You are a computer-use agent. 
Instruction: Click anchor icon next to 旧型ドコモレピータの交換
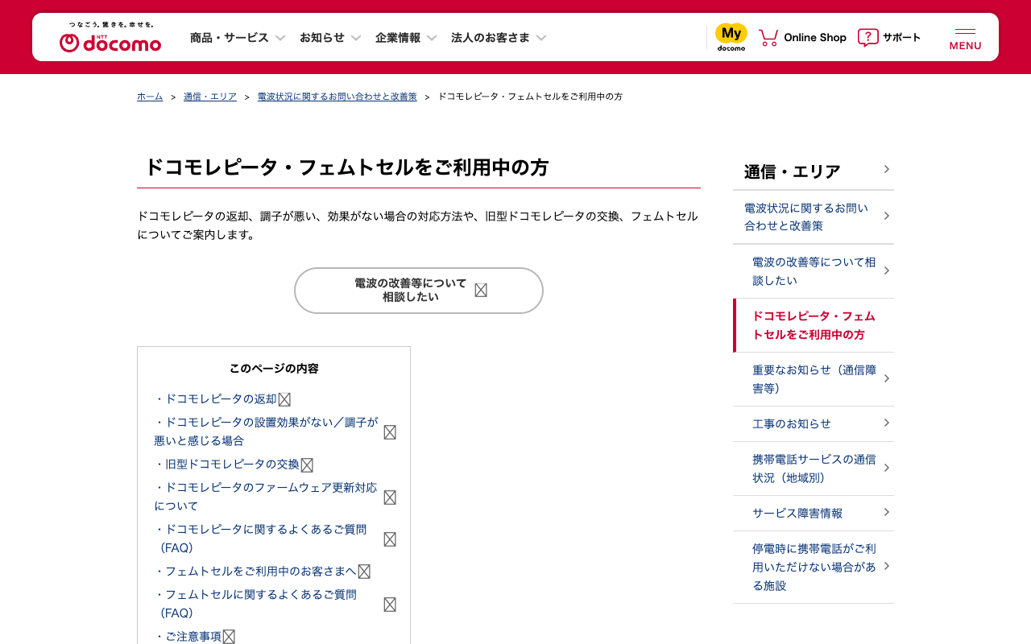[307, 465]
